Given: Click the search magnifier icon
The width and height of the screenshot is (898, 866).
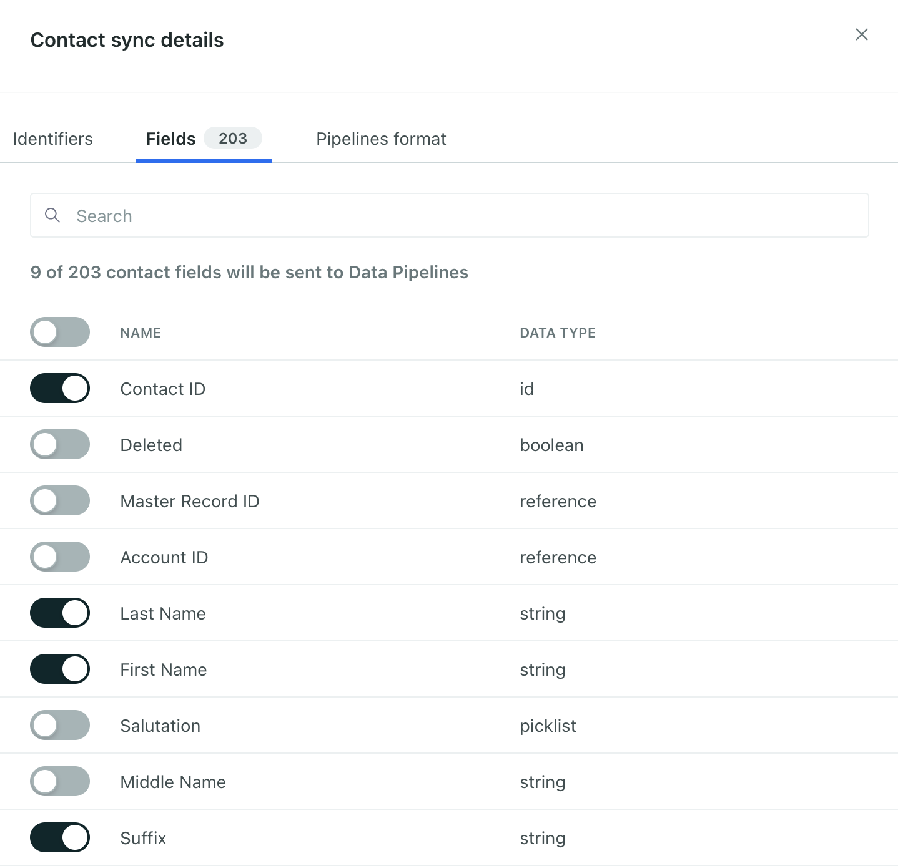Looking at the screenshot, I should 52,215.
